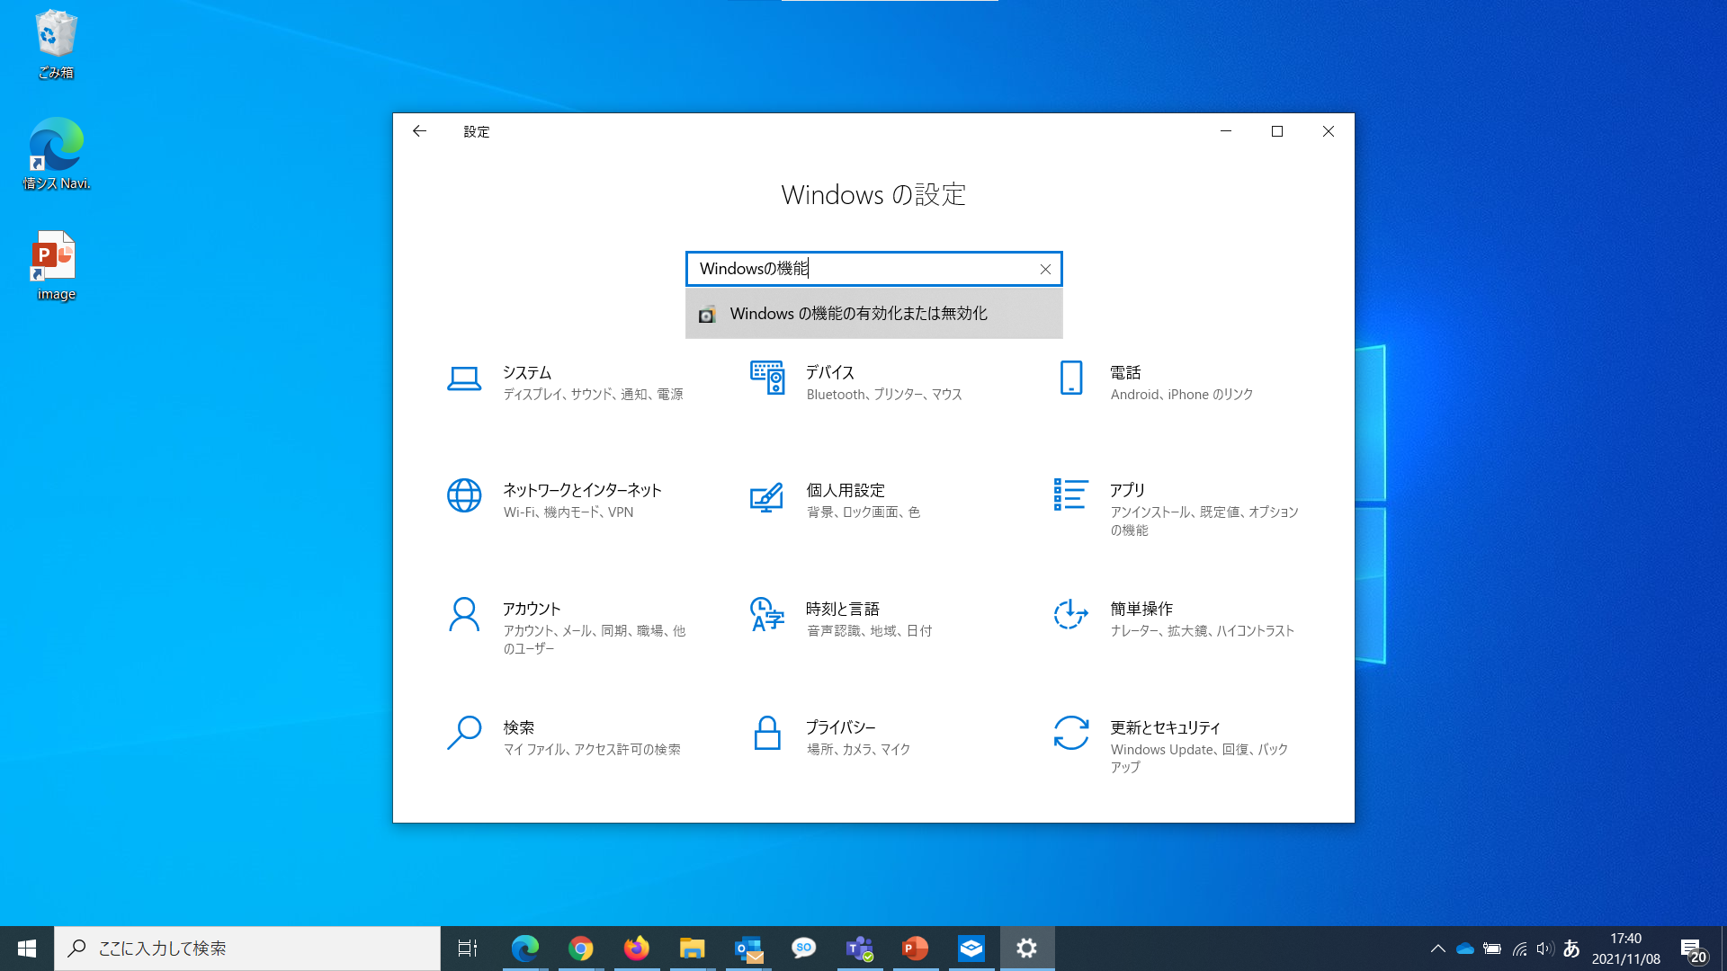Open PowerPoint from the taskbar
Image resolution: width=1727 pixels, height=971 pixels.
(916, 949)
